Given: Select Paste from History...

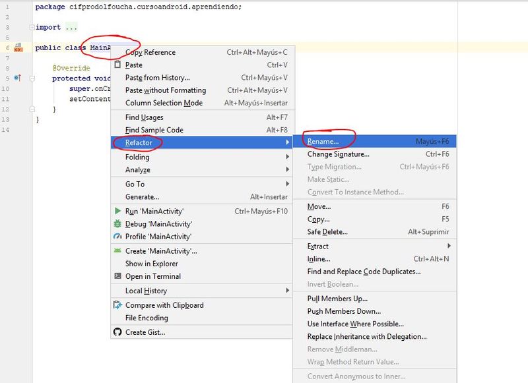Looking at the screenshot, I should pos(202,78).
